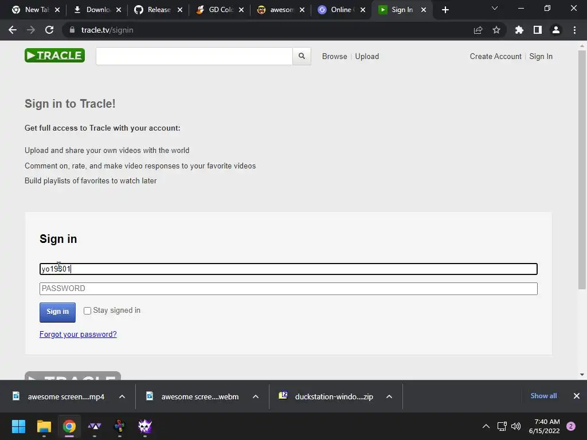Close the Downloads tab
This screenshot has width=587, height=440.
click(x=119, y=10)
